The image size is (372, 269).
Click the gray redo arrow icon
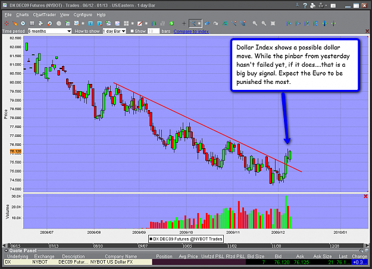click(x=215, y=23)
